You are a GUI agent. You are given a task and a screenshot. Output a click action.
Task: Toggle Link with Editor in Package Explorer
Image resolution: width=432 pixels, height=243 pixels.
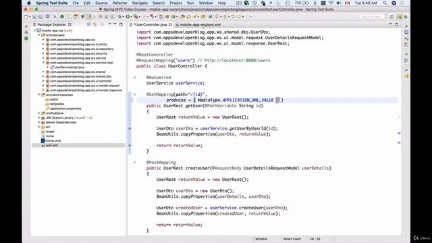94,24
